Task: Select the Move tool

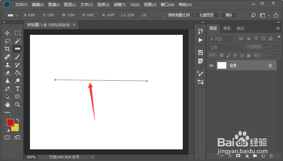Action: point(7,33)
